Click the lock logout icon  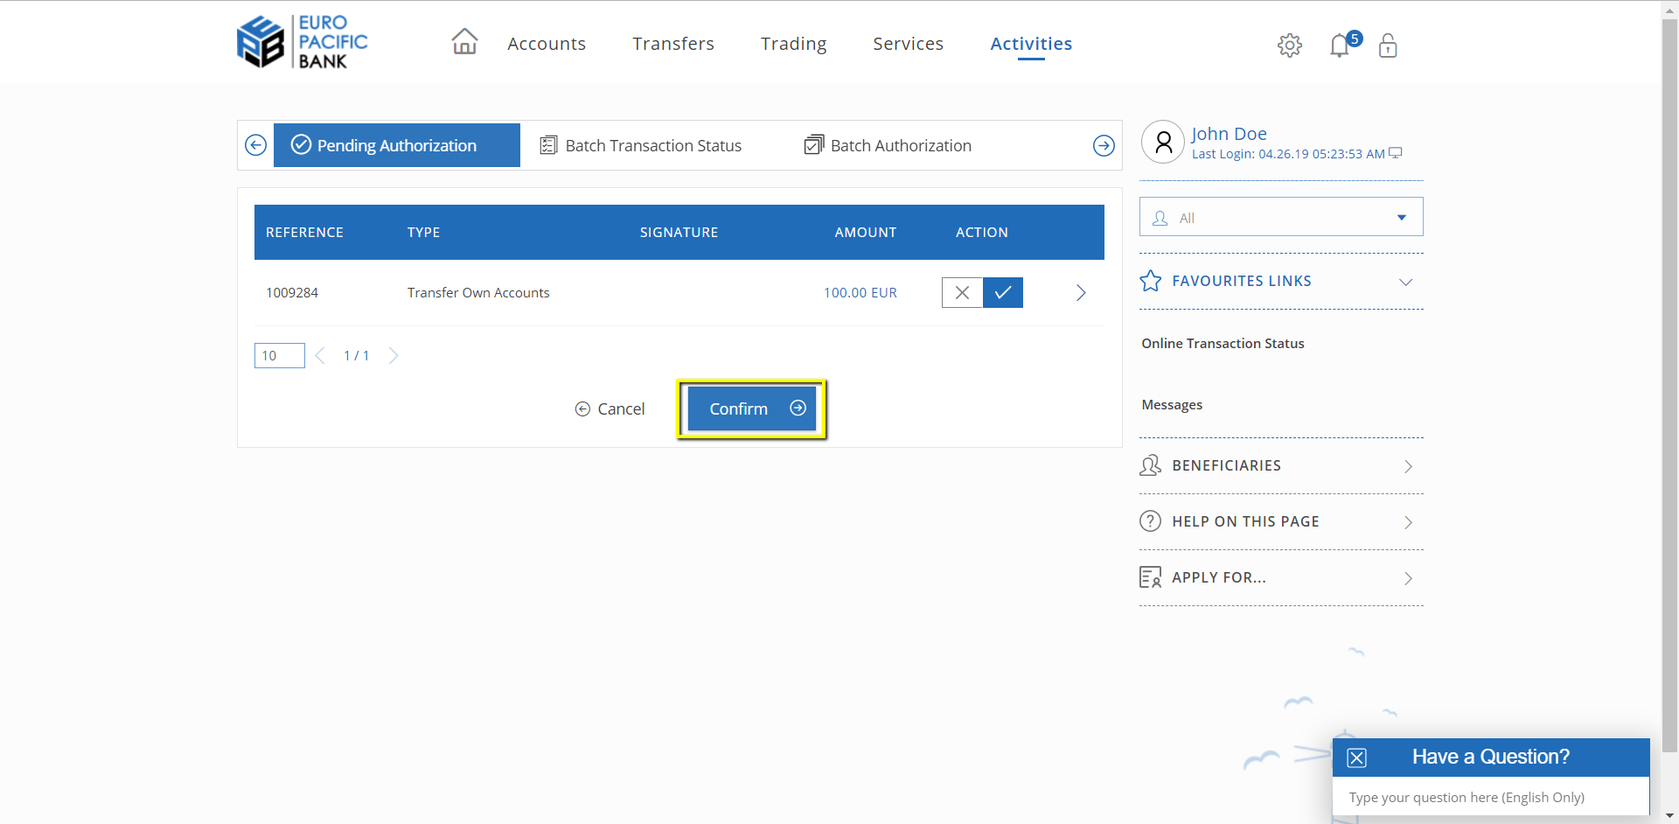click(x=1388, y=45)
